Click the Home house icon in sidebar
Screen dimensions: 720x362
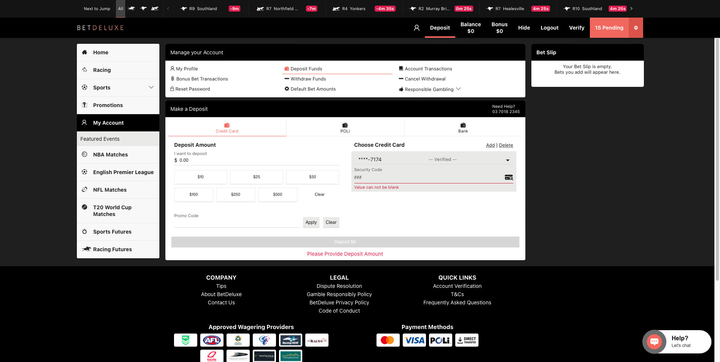point(85,52)
